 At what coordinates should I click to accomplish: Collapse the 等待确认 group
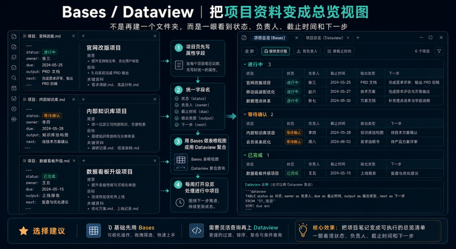[x=245, y=114]
